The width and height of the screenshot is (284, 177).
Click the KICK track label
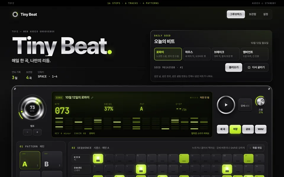(x=81, y=158)
